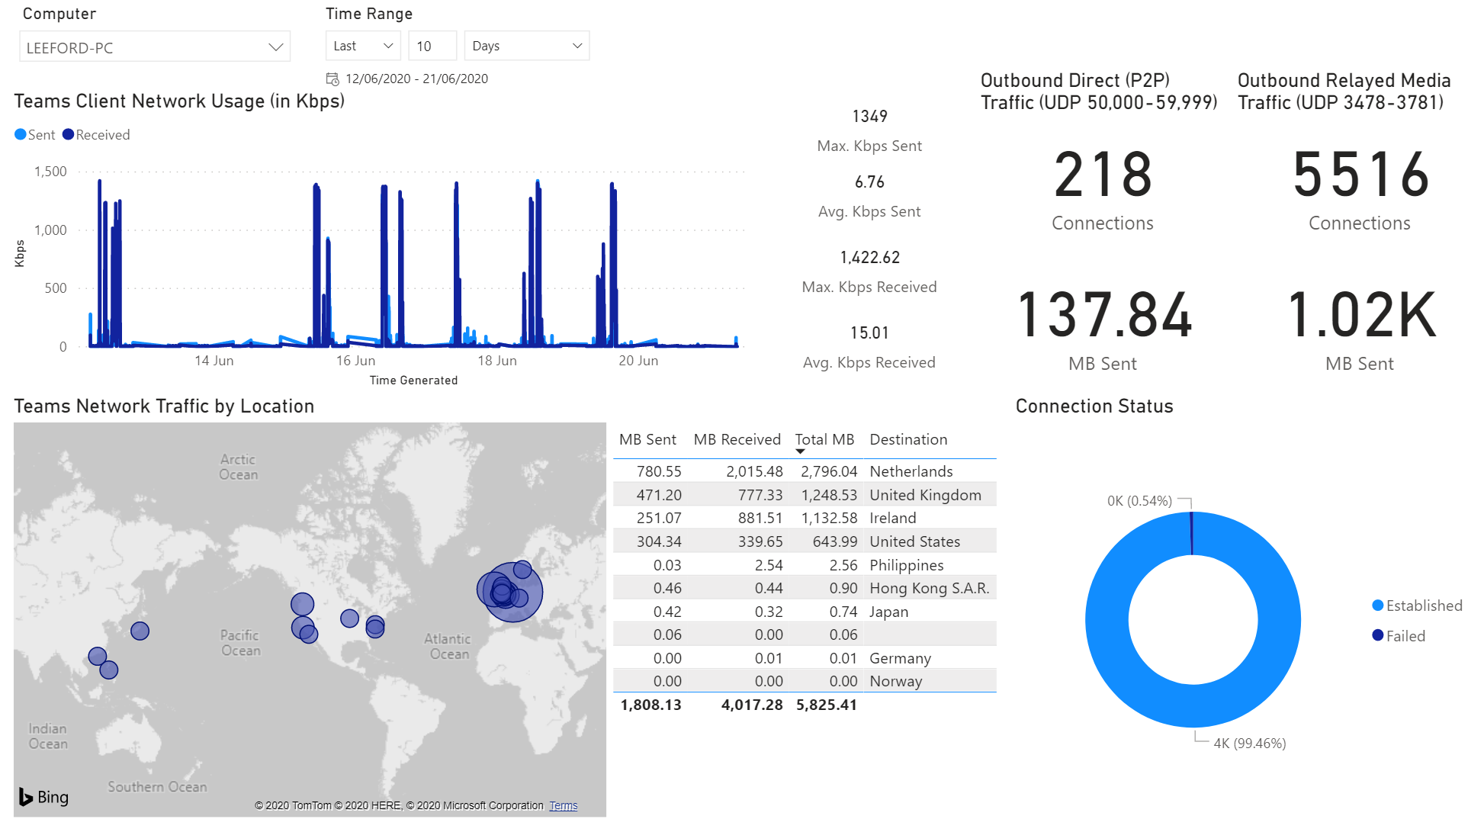Screen dimensions: 1484x832
Task: Click the 137.84 MB Sent card
Action: point(1103,314)
